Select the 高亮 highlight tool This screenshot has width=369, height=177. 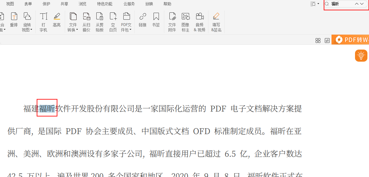tap(57, 20)
